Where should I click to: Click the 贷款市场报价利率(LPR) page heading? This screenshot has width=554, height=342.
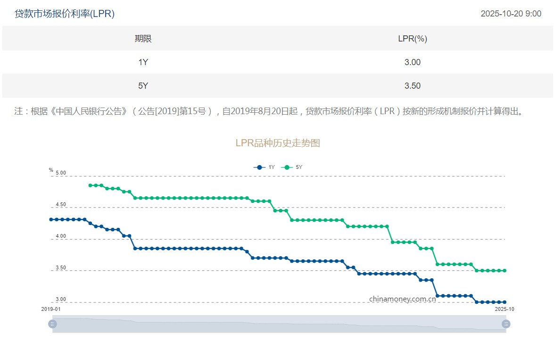(x=65, y=14)
